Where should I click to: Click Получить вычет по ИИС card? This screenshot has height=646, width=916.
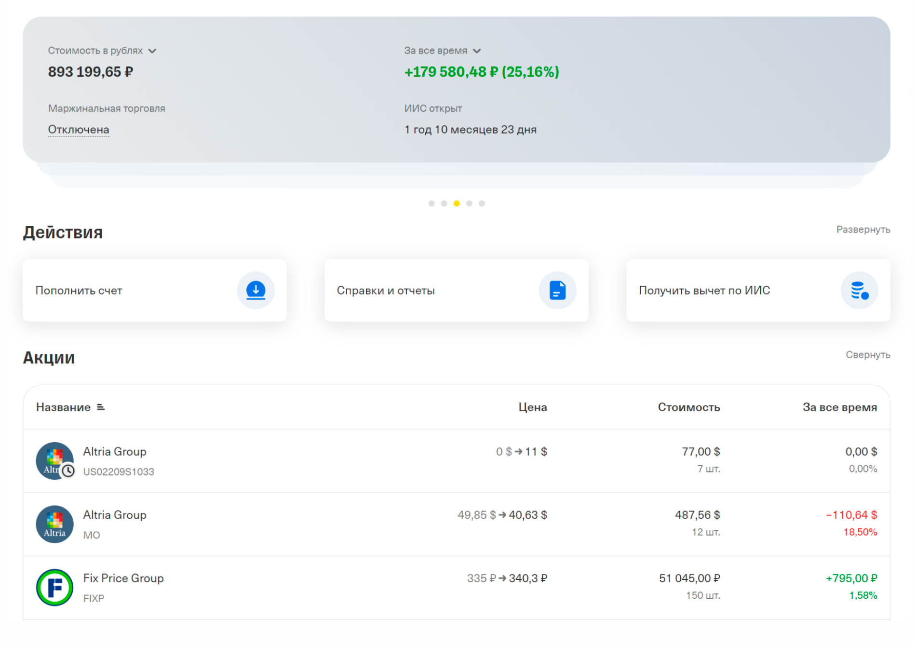[x=758, y=291]
